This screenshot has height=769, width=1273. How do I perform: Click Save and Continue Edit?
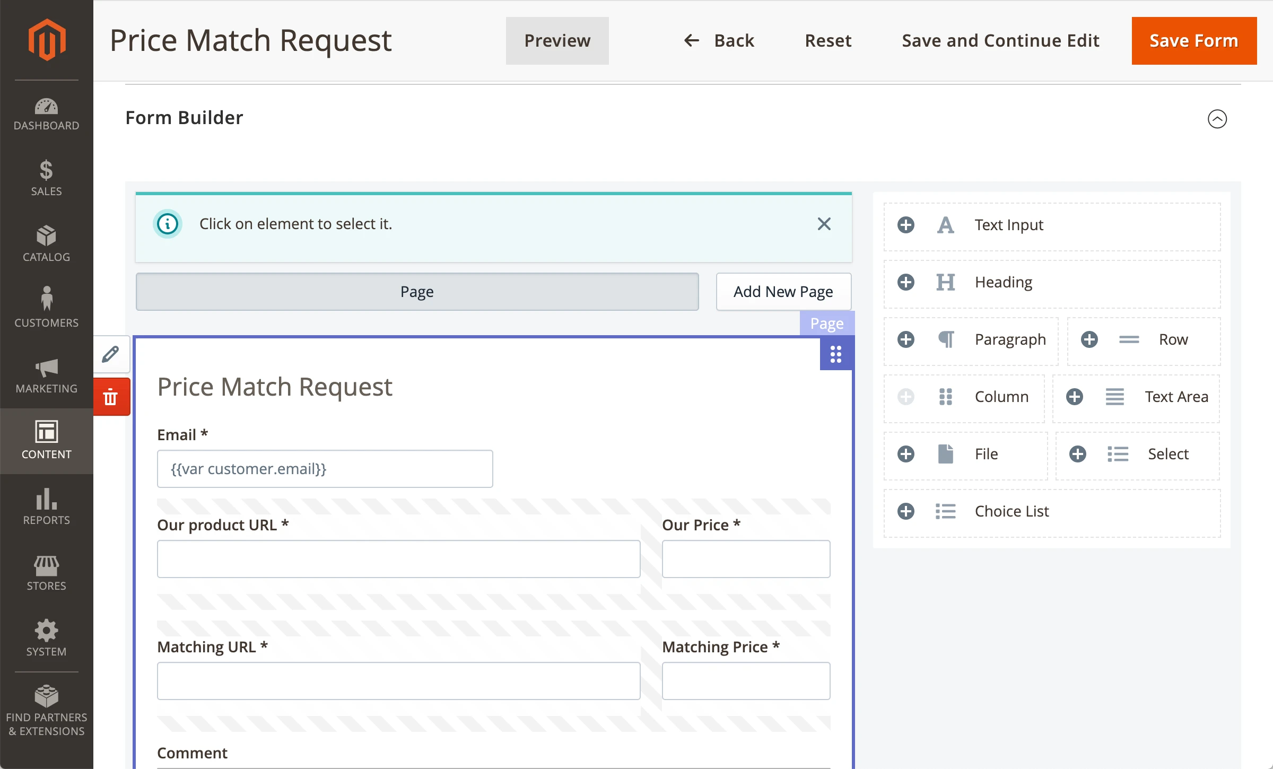point(1000,41)
